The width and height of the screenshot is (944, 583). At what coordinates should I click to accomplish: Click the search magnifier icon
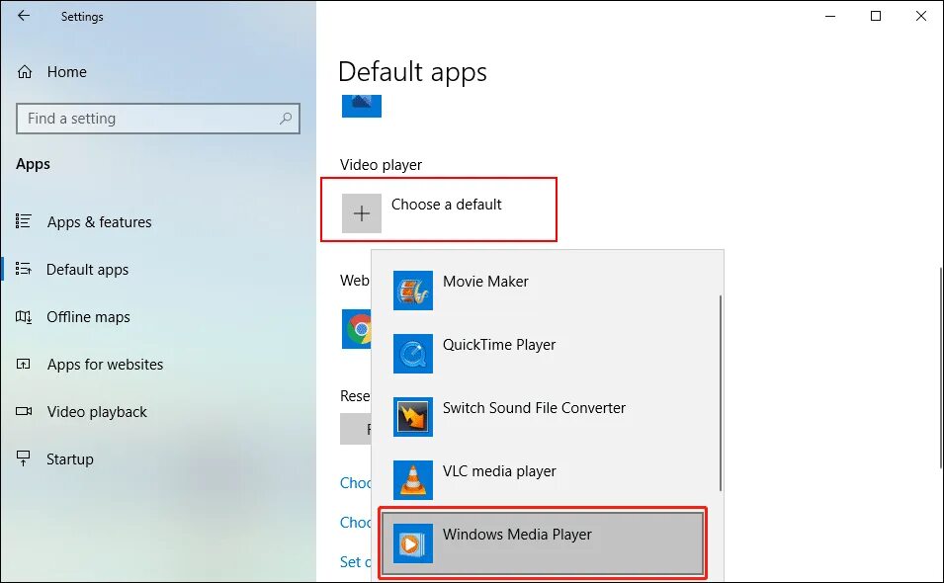[x=286, y=119]
